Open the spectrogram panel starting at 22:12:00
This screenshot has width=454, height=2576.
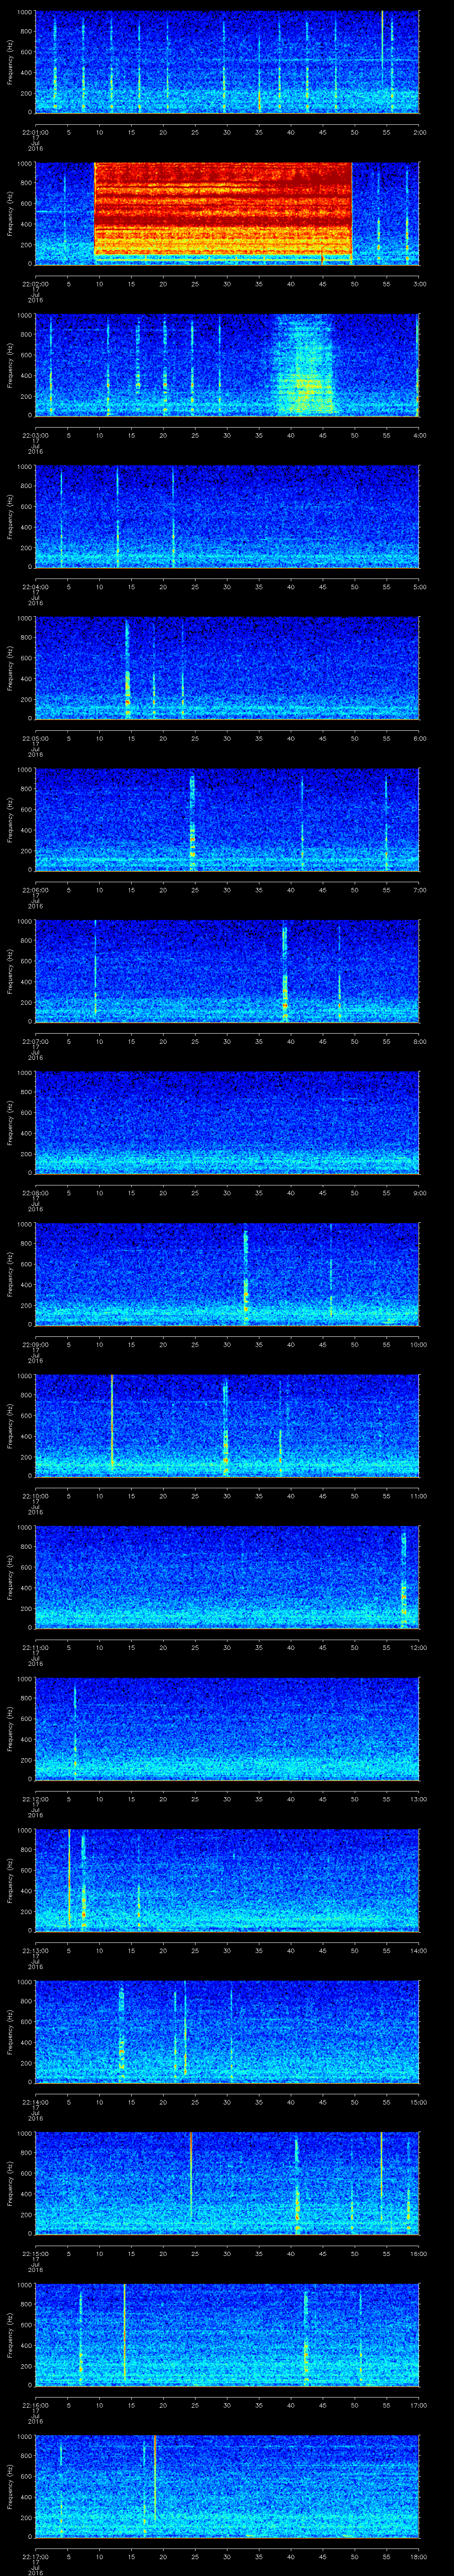point(227,1729)
